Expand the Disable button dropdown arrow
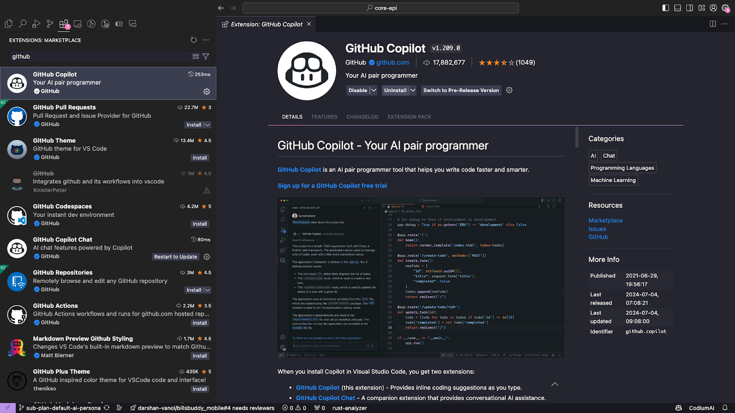Image resolution: width=735 pixels, height=413 pixels. click(373, 90)
